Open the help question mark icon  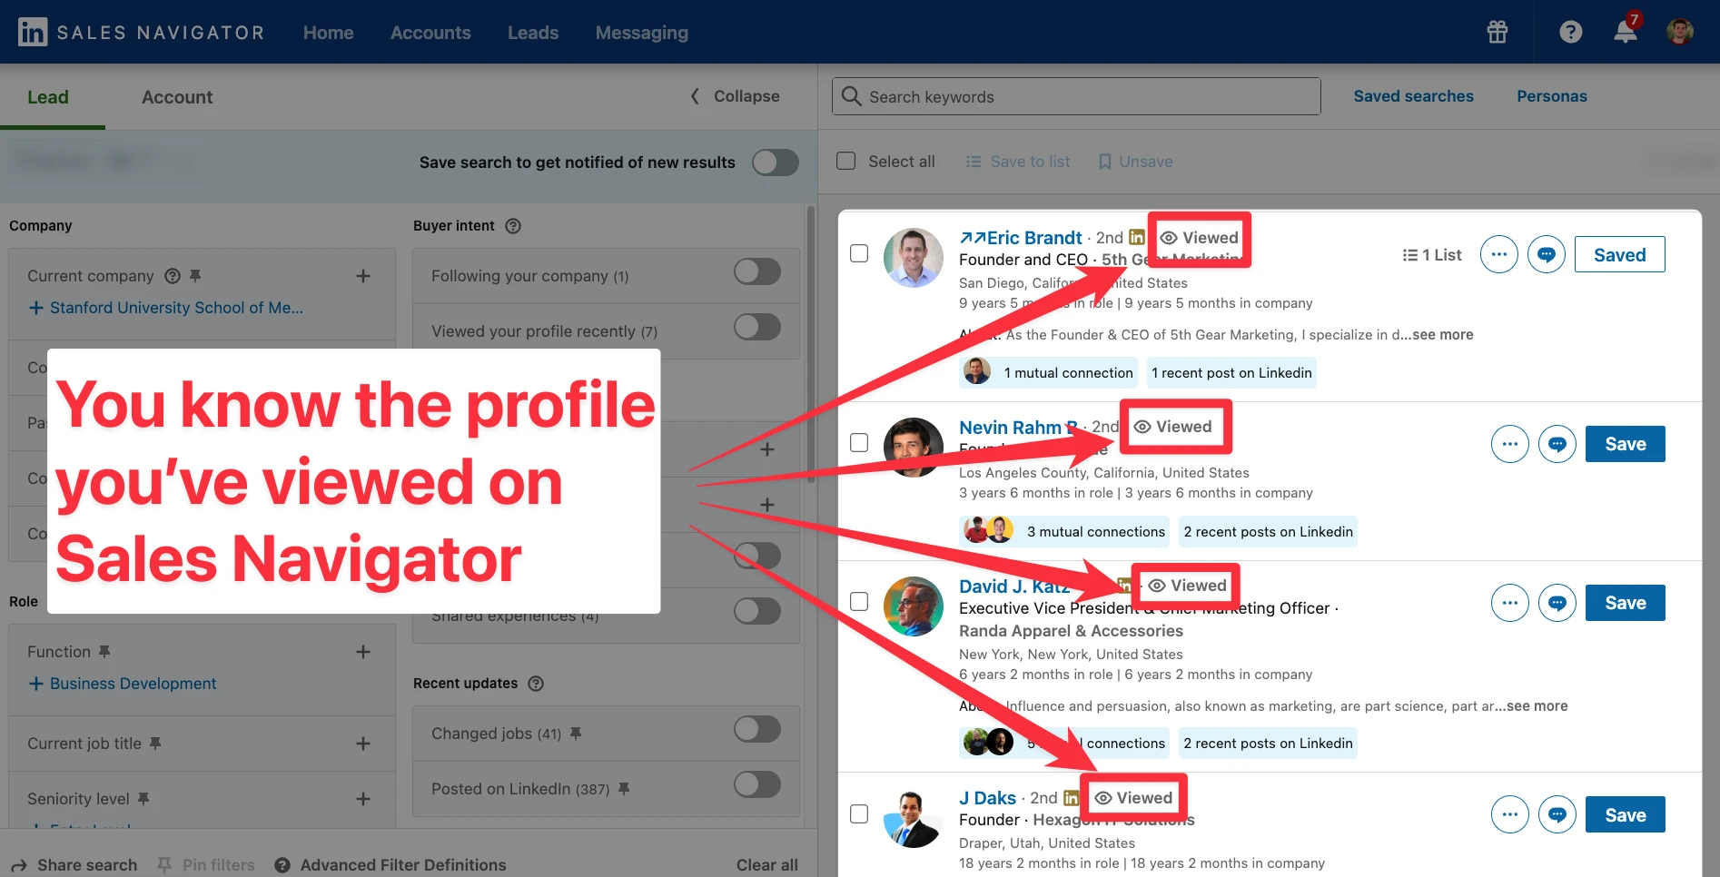[x=1571, y=32]
